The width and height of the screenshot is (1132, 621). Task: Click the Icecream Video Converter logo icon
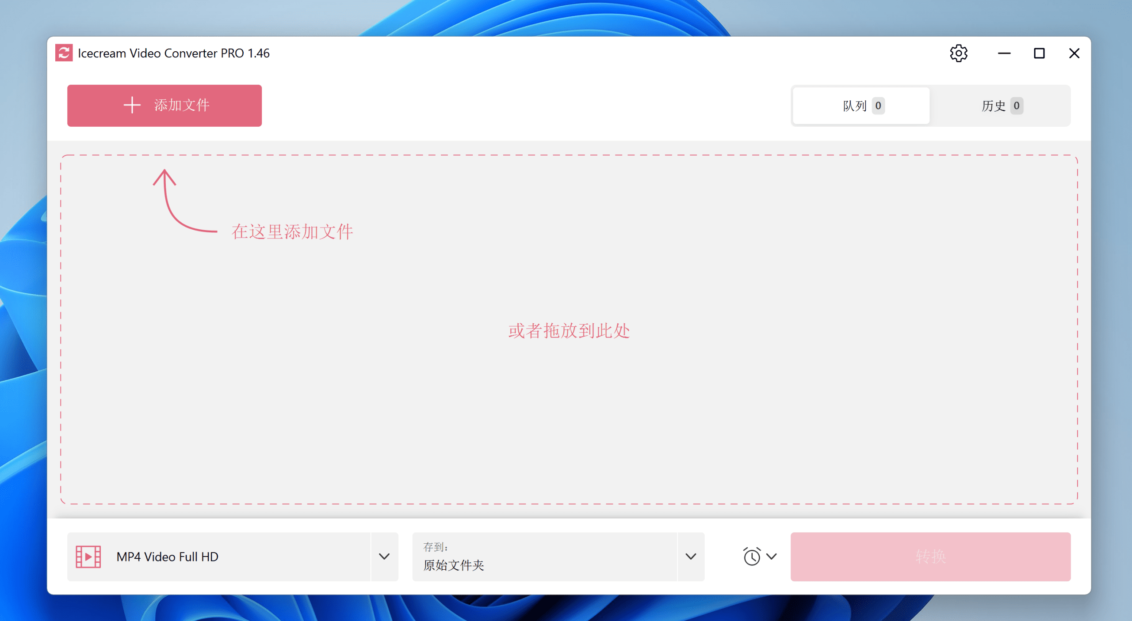(x=64, y=53)
